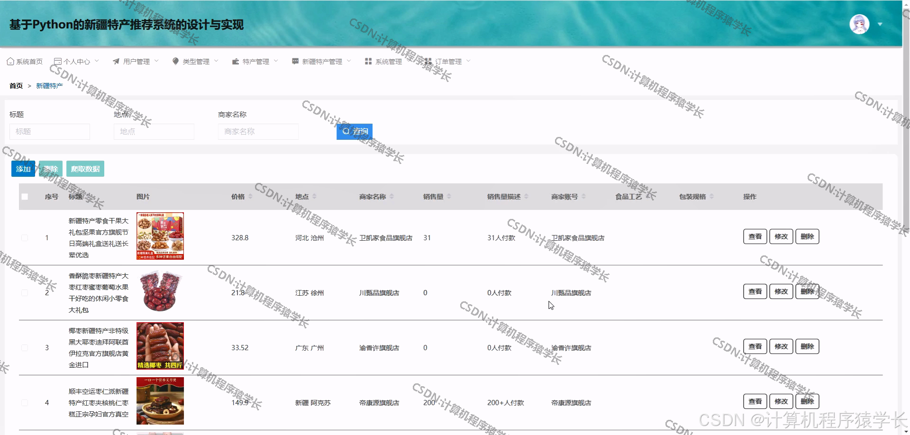Open the product image in row 2

click(160, 291)
